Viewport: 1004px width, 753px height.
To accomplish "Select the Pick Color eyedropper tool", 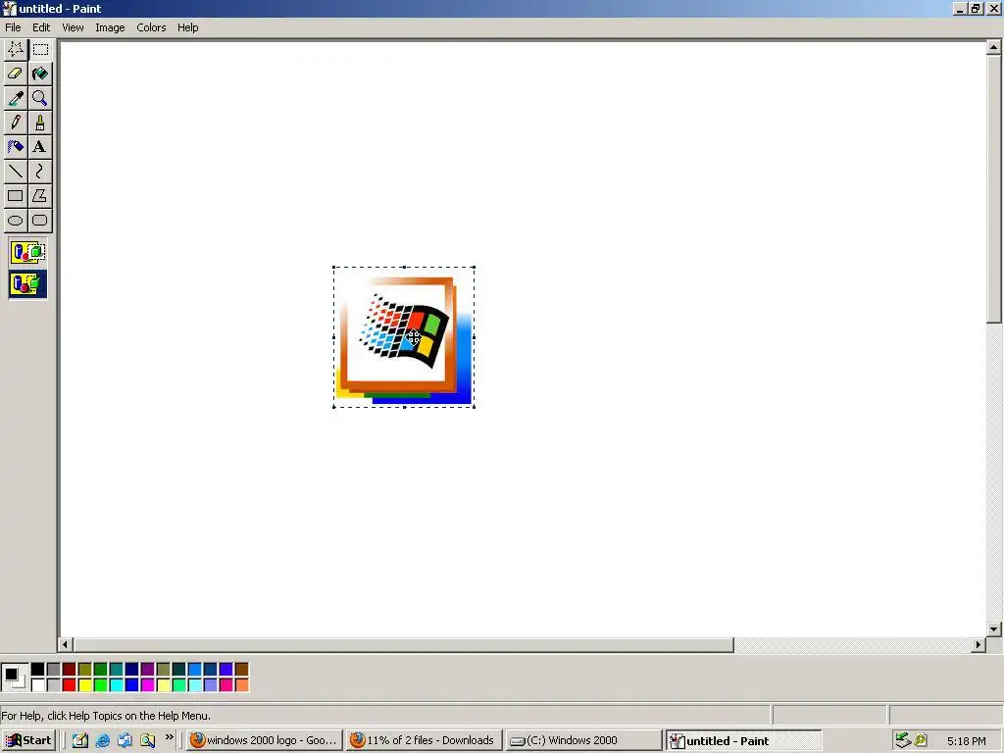I will (16, 98).
